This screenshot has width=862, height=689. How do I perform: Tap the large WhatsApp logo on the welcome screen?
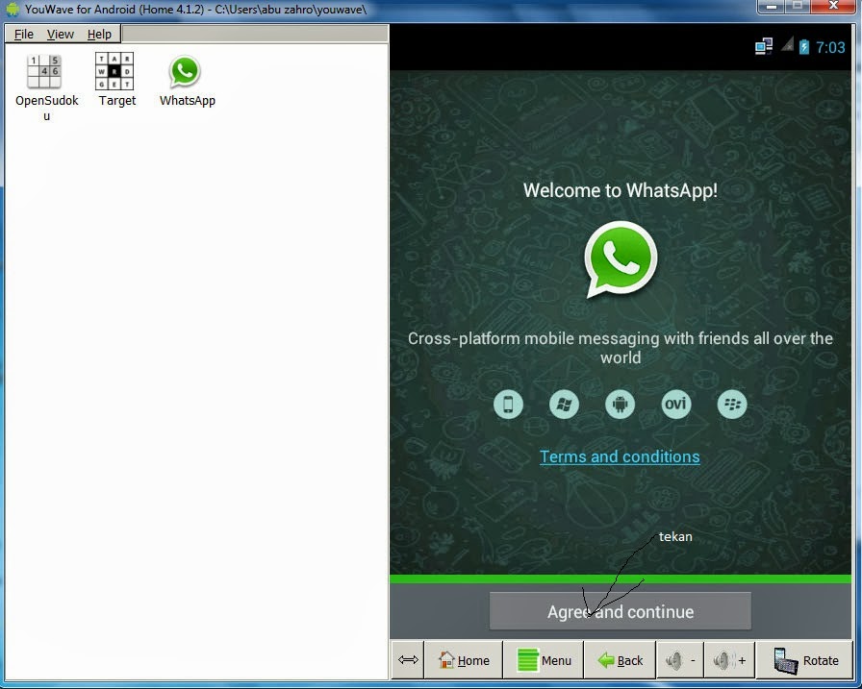pyautogui.click(x=621, y=259)
